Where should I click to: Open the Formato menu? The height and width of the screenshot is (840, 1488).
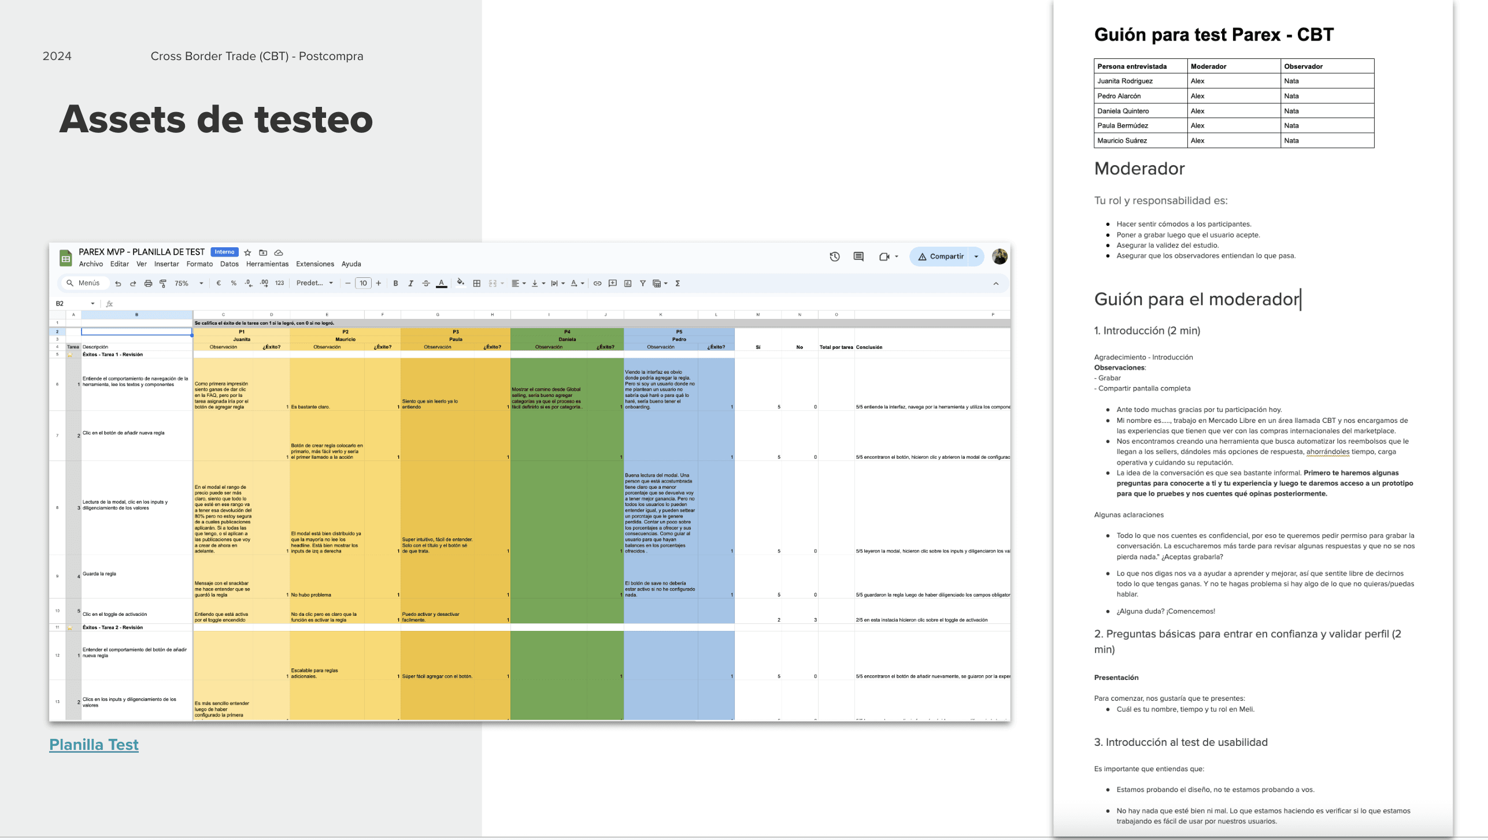coord(199,264)
